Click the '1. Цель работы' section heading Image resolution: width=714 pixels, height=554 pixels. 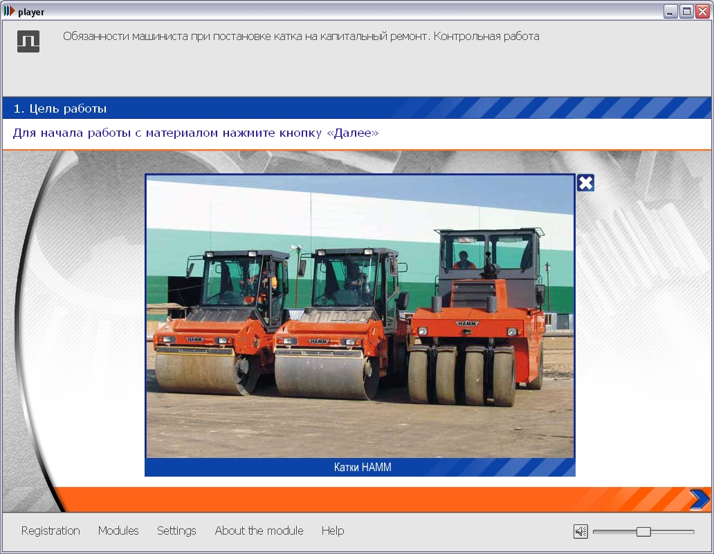tap(60, 108)
